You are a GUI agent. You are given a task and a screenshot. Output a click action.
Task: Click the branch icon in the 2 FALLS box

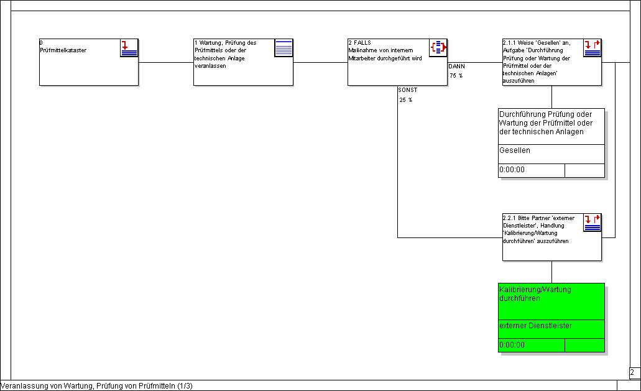point(438,48)
